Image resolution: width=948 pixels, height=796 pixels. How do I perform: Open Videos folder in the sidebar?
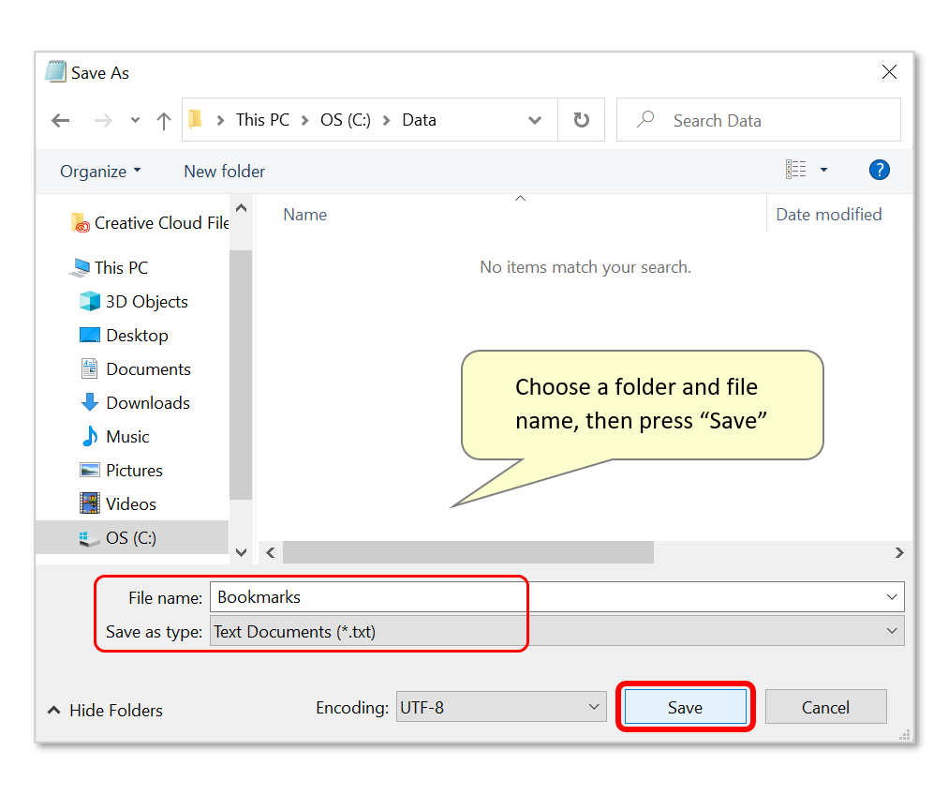click(x=118, y=503)
